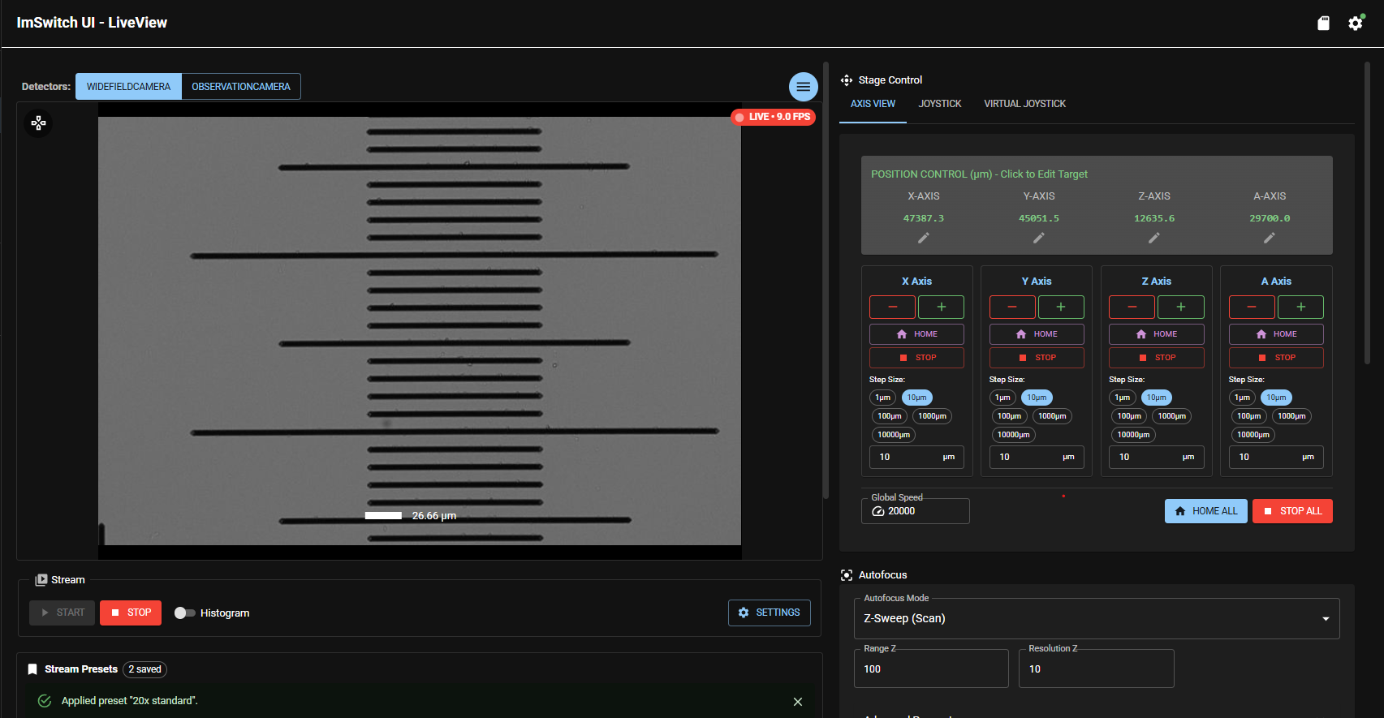Viewport: 1384px width, 718px height.
Task: Select 10µm step size for A Axis
Action: pyautogui.click(x=1276, y=398)
